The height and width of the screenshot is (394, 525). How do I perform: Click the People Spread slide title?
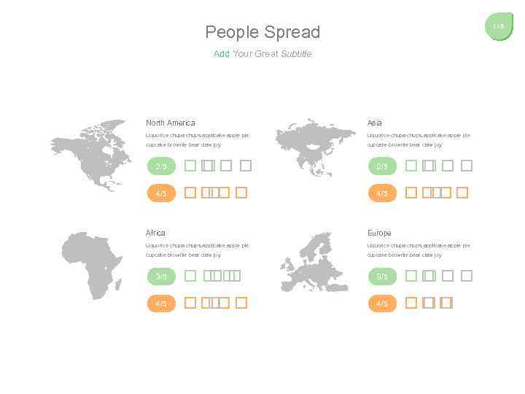pyautogui.click(x=262, y=32)
